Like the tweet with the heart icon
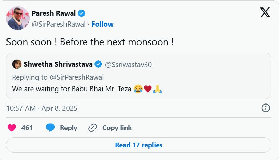 12,128
